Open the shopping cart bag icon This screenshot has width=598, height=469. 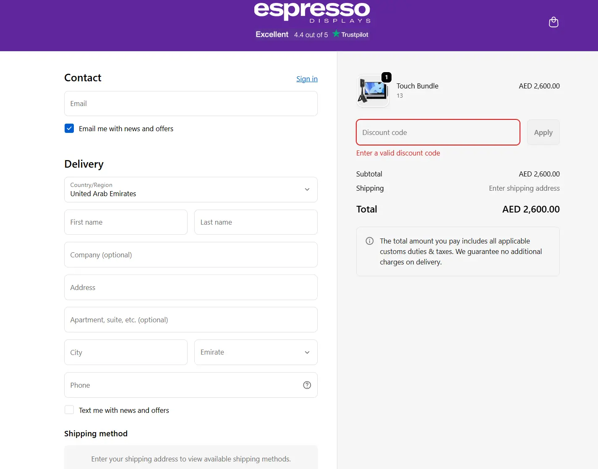[x=554, y=22]
